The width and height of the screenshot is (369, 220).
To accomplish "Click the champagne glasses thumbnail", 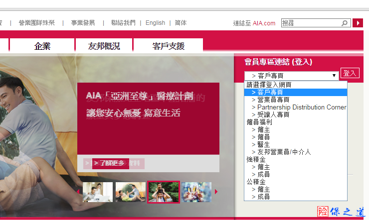I will pos(196,192).
